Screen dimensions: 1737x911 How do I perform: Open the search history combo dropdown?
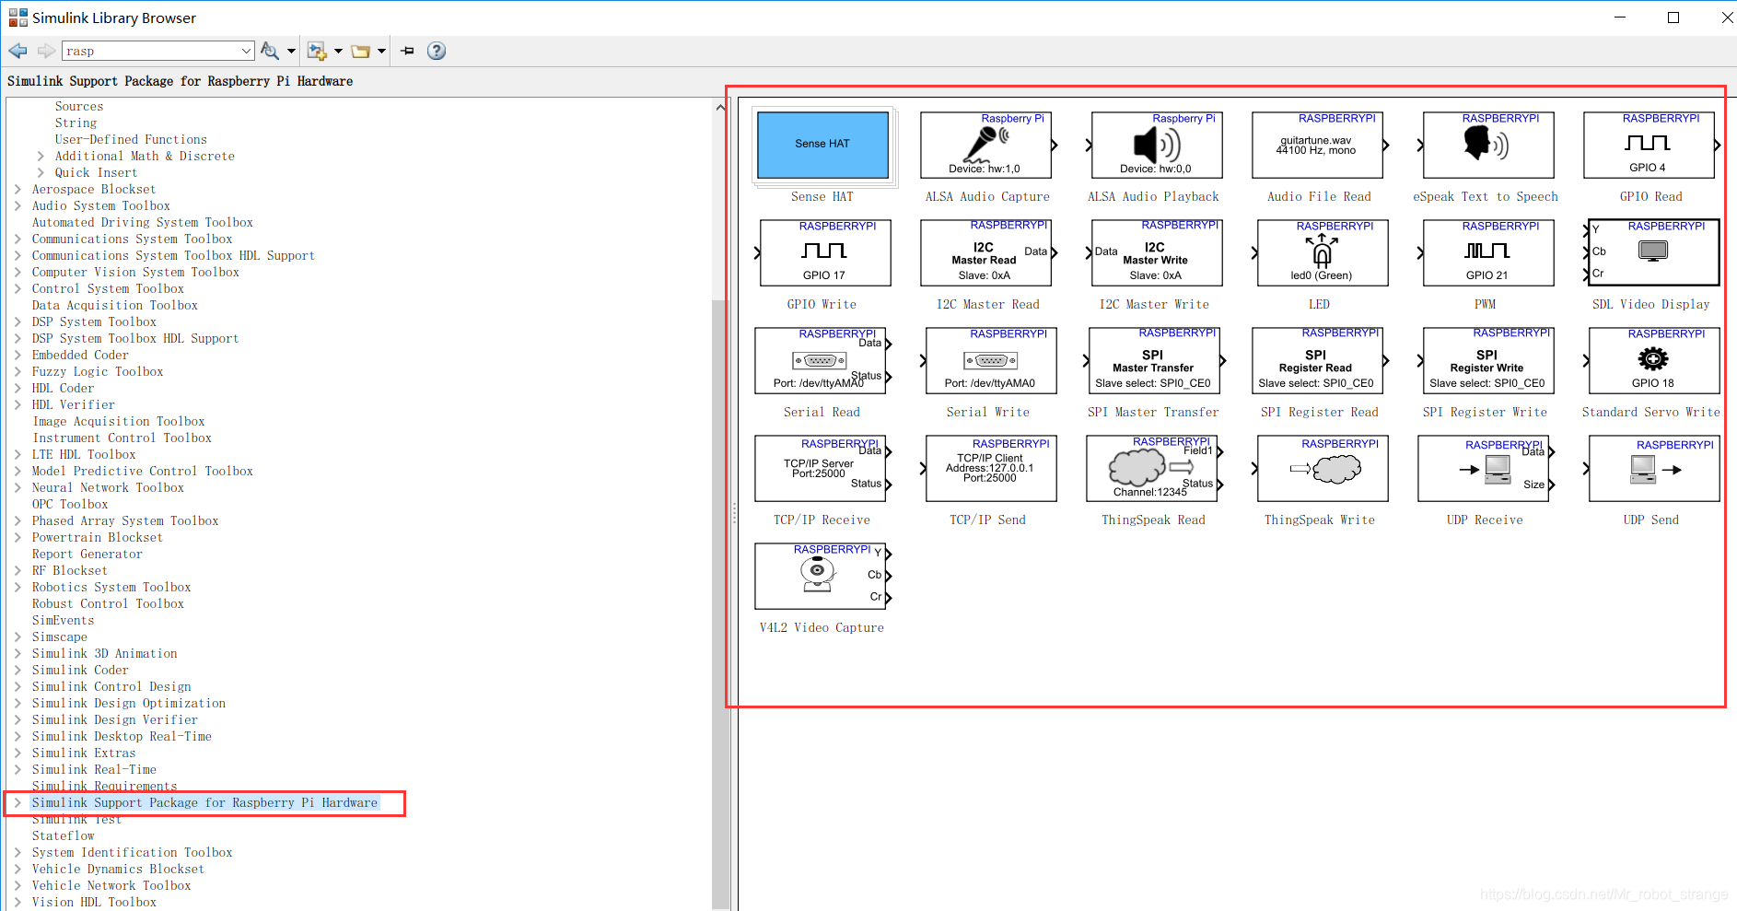[x=247, y=51]
